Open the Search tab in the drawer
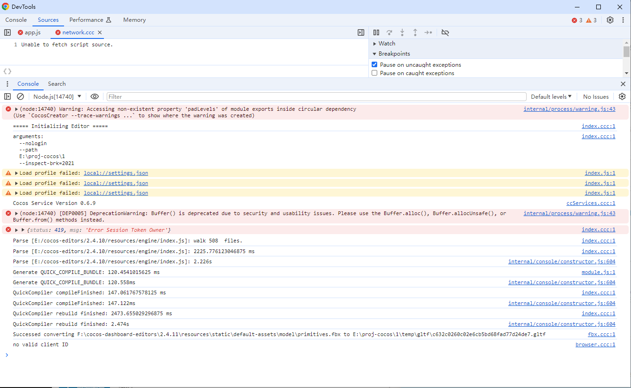This screenshot has width=631, height=388. point(57,84)
